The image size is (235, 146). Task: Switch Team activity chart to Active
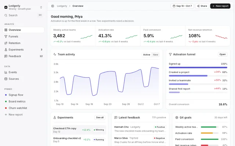147,55
